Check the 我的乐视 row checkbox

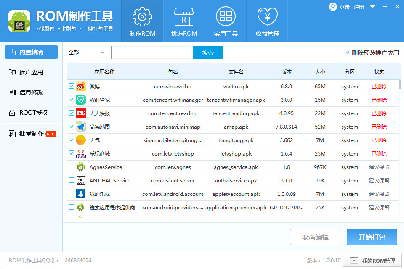point(72,193)
